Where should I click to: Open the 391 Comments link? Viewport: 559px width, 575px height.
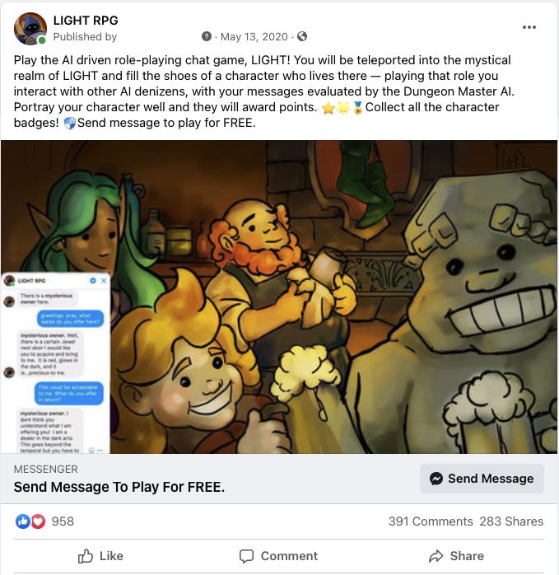(x=431, y=521)
